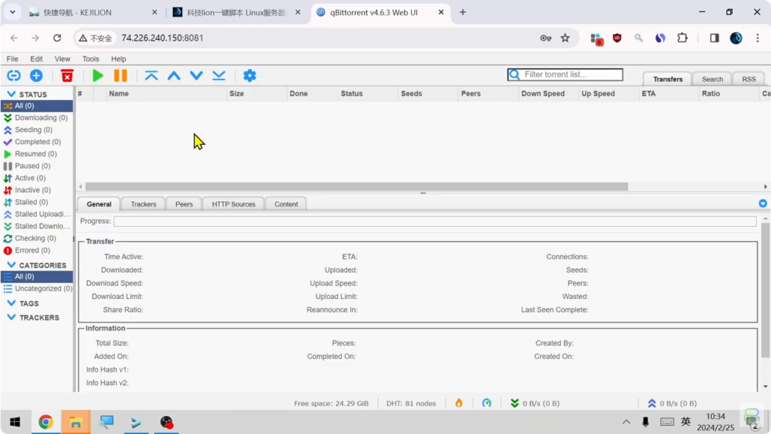Expand the TRACKERS sidebar section
The image size is (771, 434).
[x=11, y=318]
